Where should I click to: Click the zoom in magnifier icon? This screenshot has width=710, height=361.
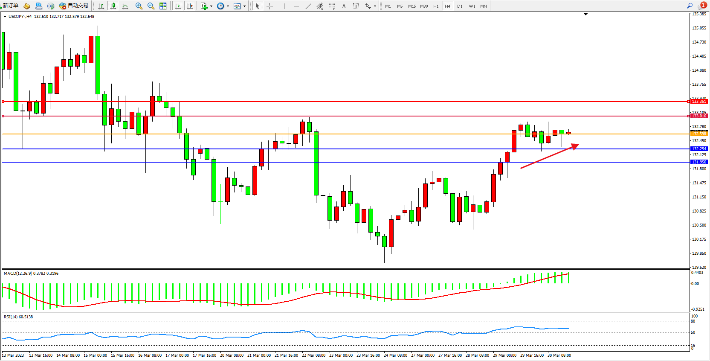point(139,6)
